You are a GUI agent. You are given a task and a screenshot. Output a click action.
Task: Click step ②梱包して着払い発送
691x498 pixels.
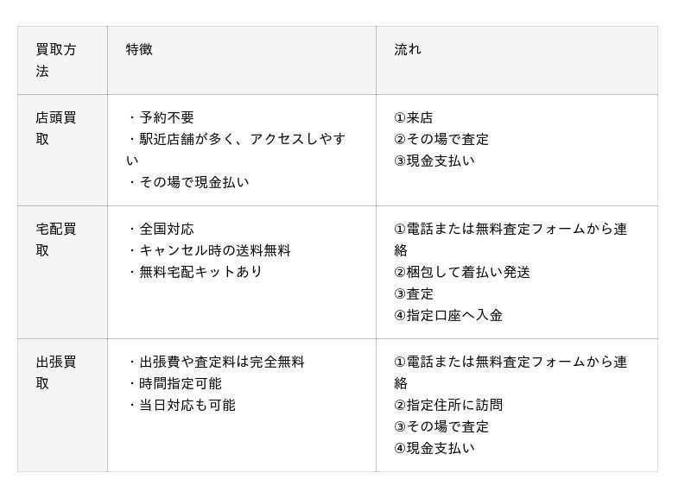point(462,272)
